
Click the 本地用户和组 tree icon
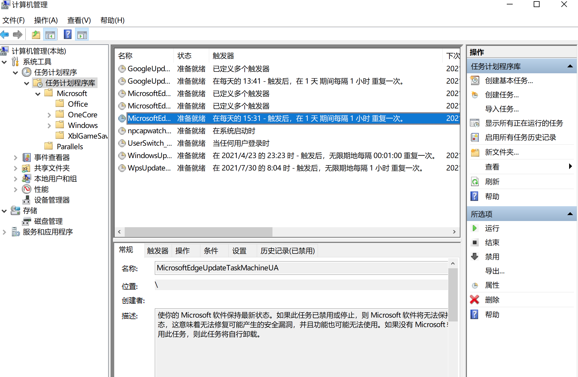point(26,178)
